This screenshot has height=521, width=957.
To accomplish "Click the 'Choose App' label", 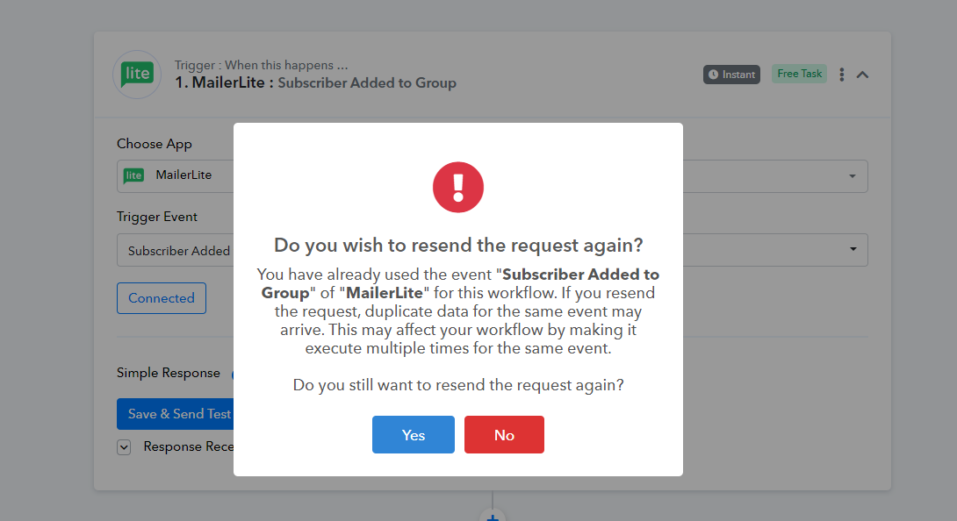I will click(x=155, y=144).
